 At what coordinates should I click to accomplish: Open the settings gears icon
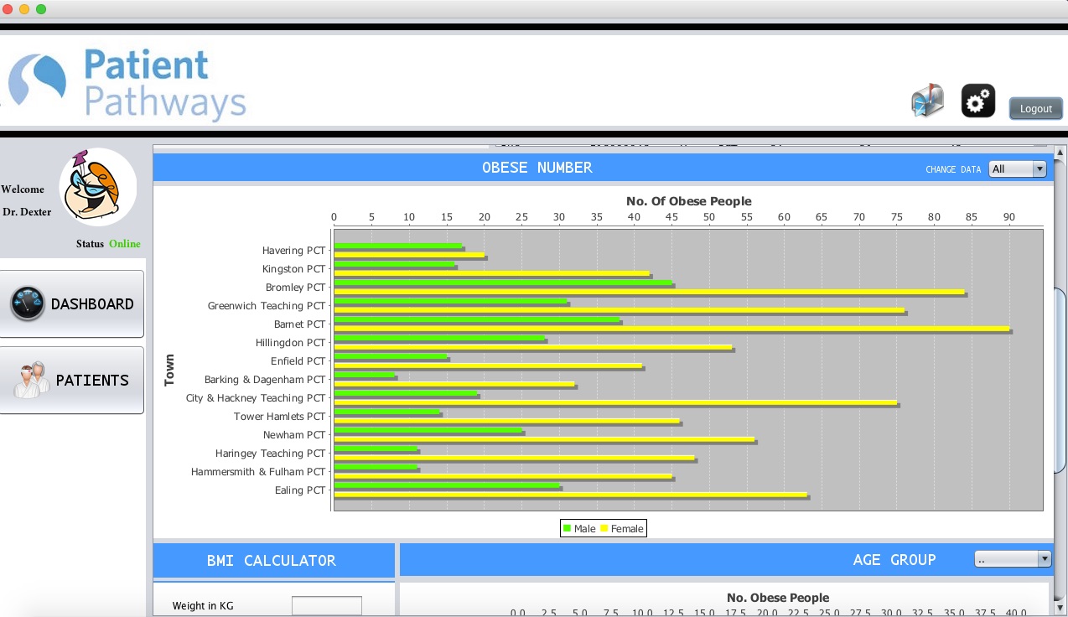(977, 100)
